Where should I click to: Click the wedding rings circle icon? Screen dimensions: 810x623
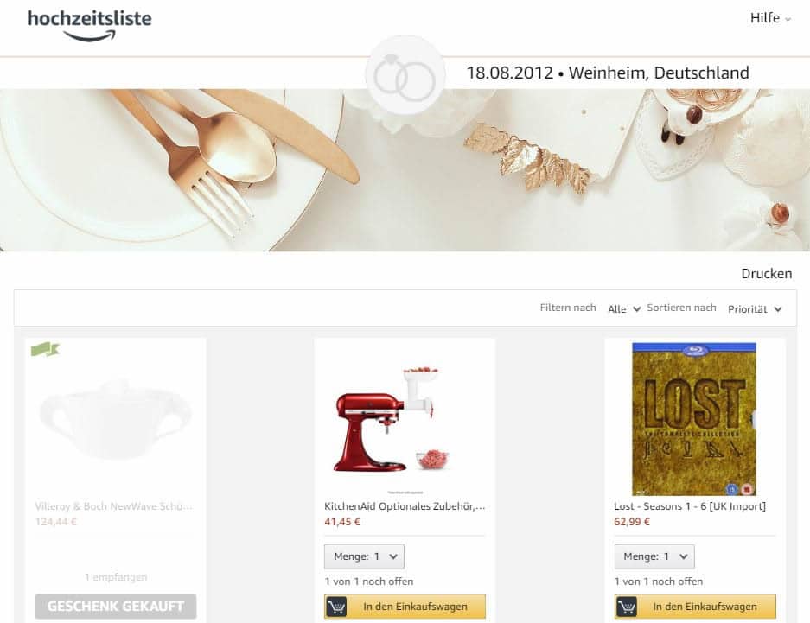click(405, 75)
